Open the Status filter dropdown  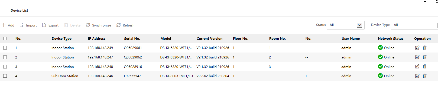coord(345,25)
